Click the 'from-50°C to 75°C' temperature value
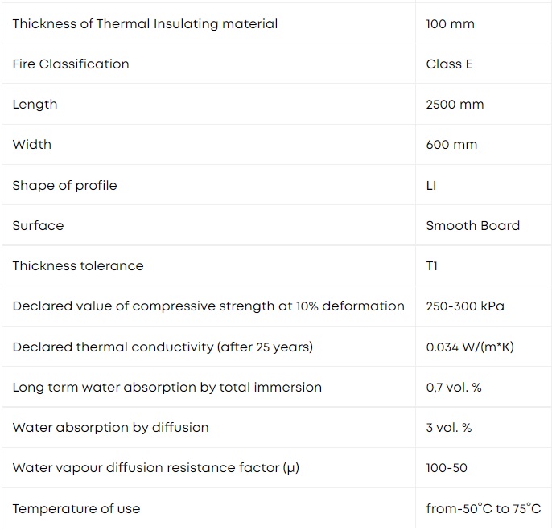Image resolution: width=552 pixels, height=530 pixels. [484, 508]
